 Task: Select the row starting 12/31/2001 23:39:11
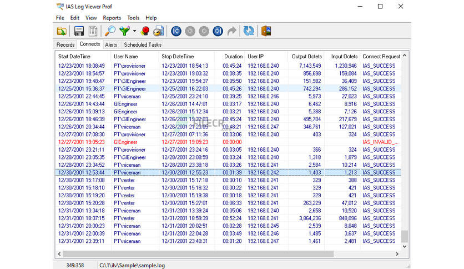pos(228,241)
